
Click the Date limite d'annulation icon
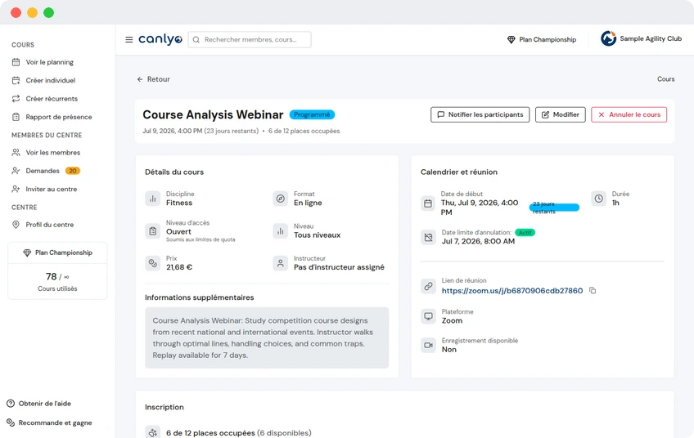[x=428, y=237]
